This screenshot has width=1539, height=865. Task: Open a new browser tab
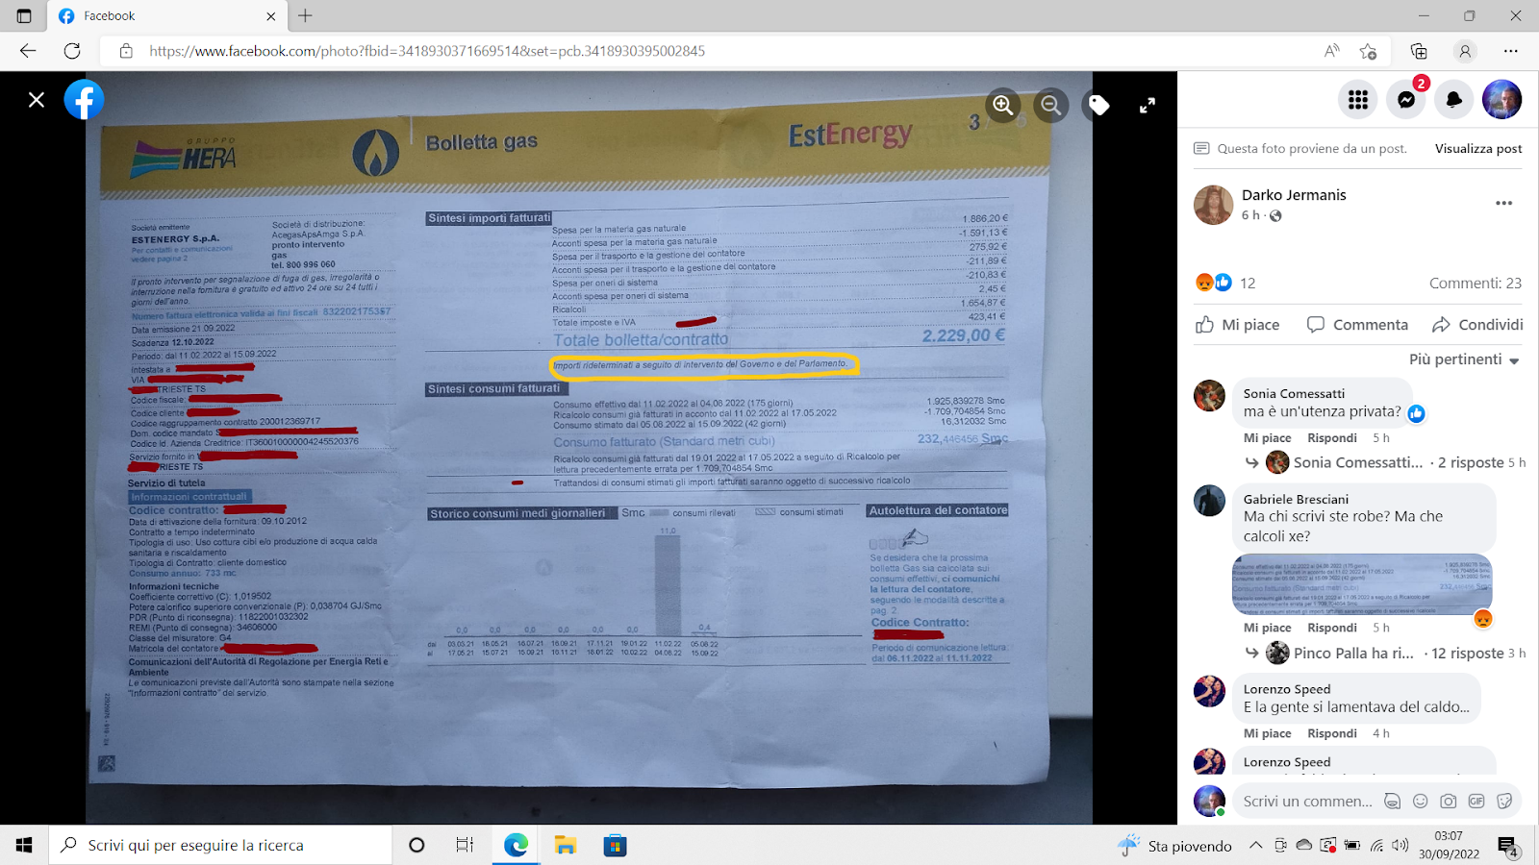pos(305,15)
